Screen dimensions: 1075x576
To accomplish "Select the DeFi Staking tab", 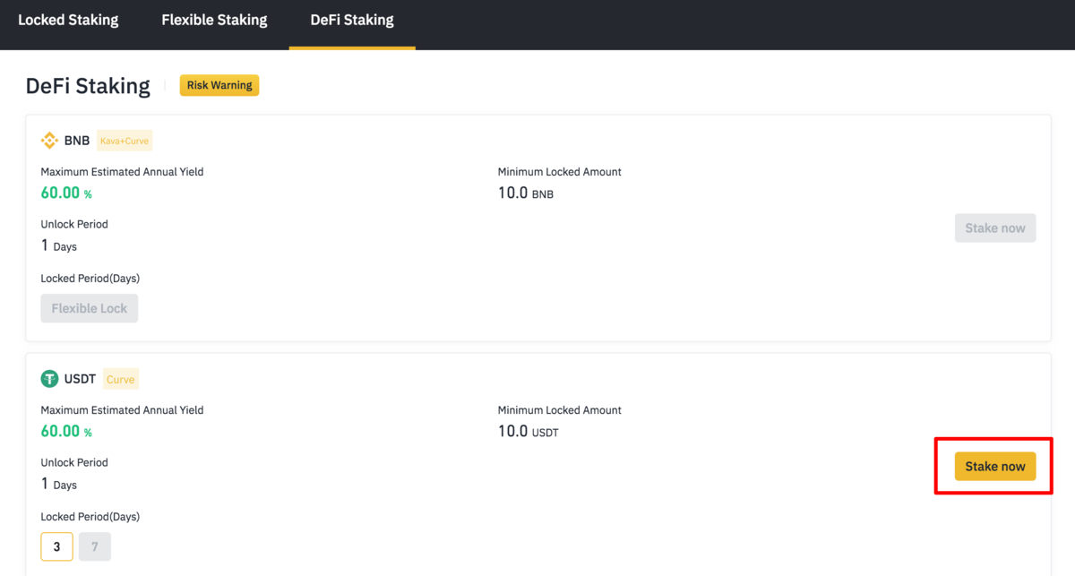I will coord(352,20).
